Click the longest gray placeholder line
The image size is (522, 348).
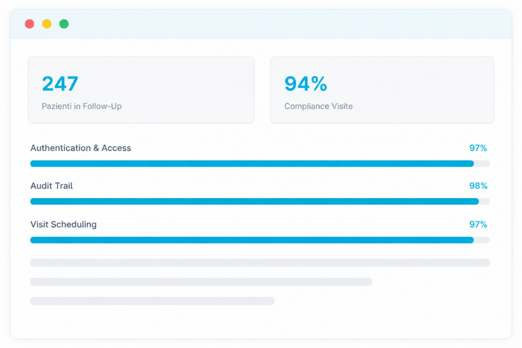tap(260, 263)
